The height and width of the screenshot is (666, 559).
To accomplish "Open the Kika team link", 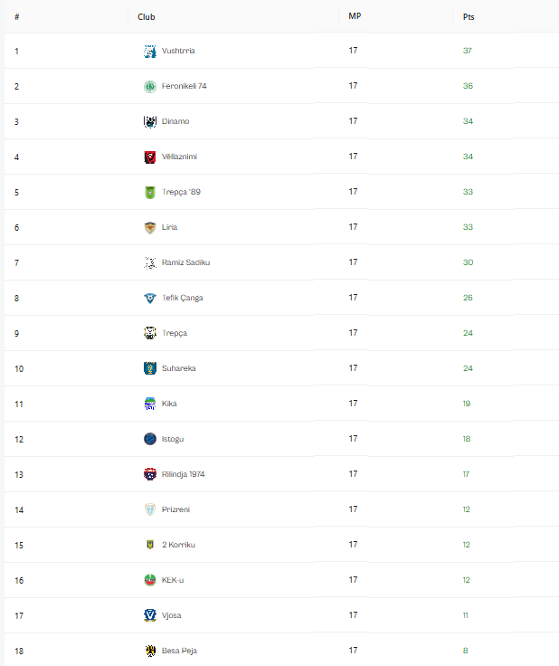I will (x=169, y=404).
